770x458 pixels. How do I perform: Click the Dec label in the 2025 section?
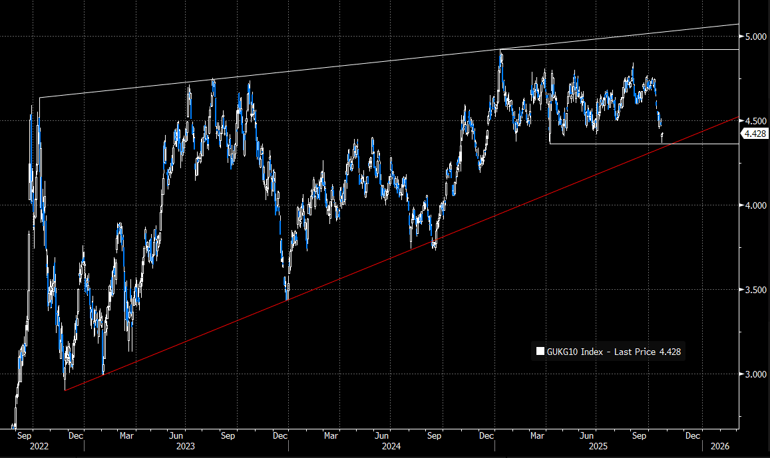pos(693,435)
